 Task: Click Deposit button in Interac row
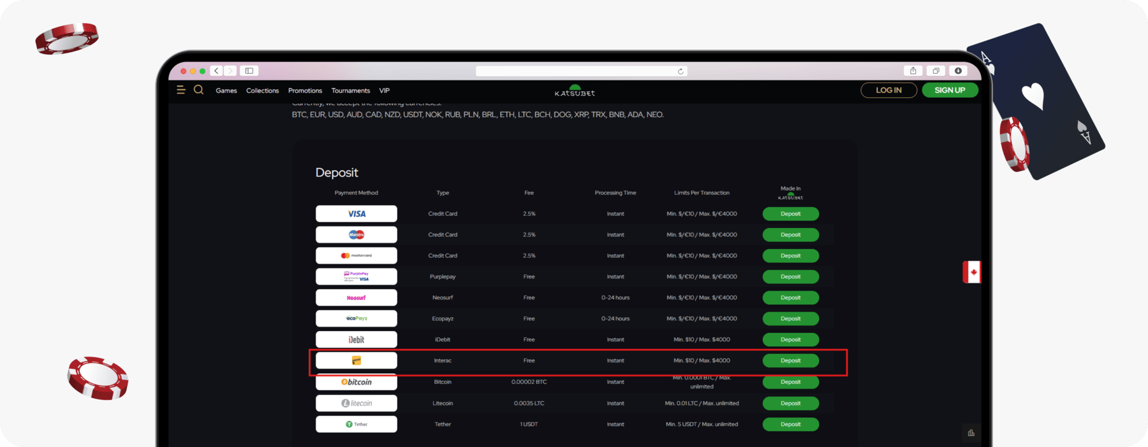tap(791, 360)
